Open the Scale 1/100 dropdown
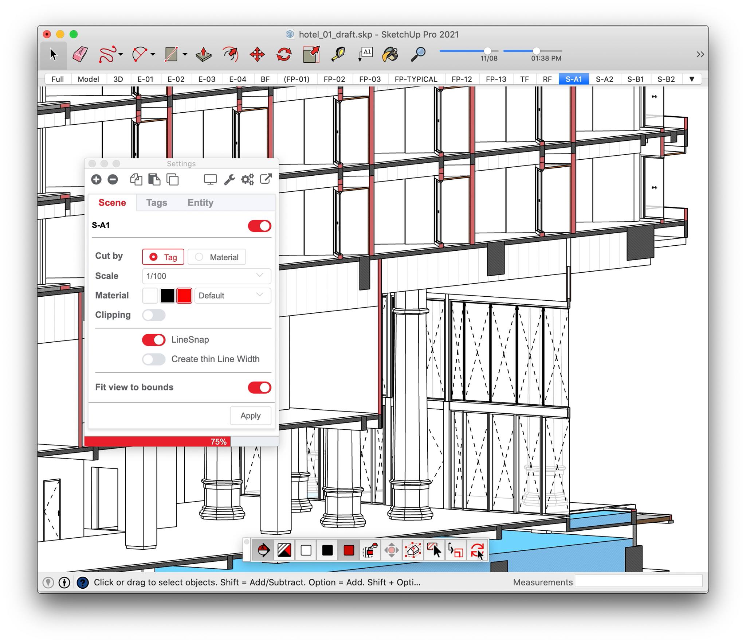 (207, 276)
